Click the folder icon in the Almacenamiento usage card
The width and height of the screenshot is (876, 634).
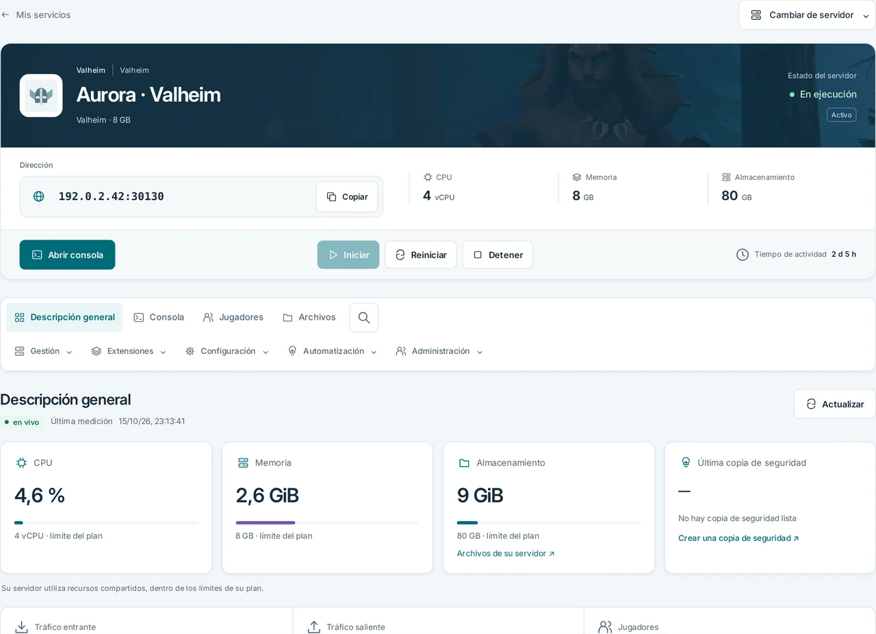pos(464,463)
